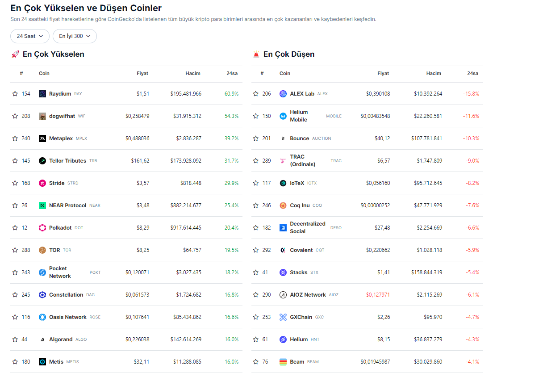Open the Helium Mobile coin link
The image size is (543, 373).
click(299, 116)
